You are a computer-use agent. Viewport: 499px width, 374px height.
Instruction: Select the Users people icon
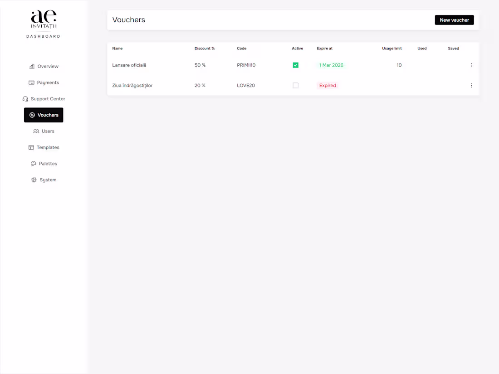pyautogui.click(x=36, y=131)
